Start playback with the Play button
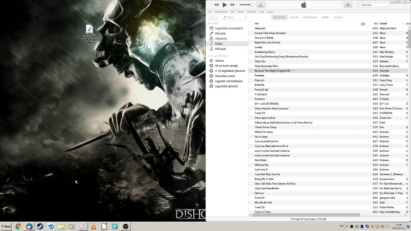This screenshot has height=231, width=411. tap(224, 5)
